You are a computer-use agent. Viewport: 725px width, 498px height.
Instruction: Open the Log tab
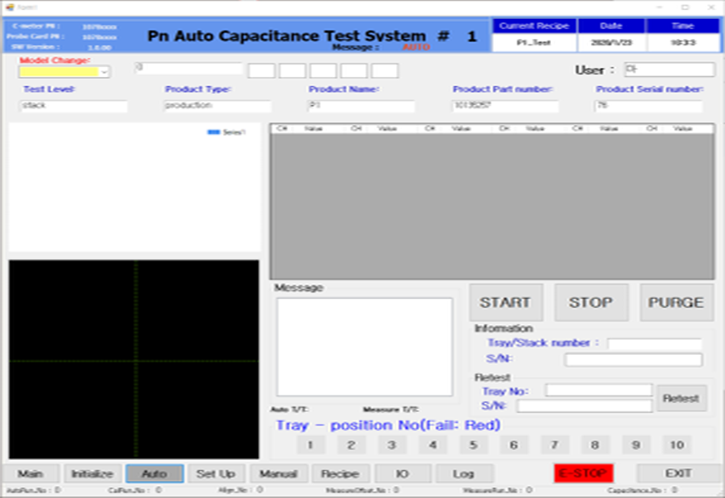pos(464,474)
